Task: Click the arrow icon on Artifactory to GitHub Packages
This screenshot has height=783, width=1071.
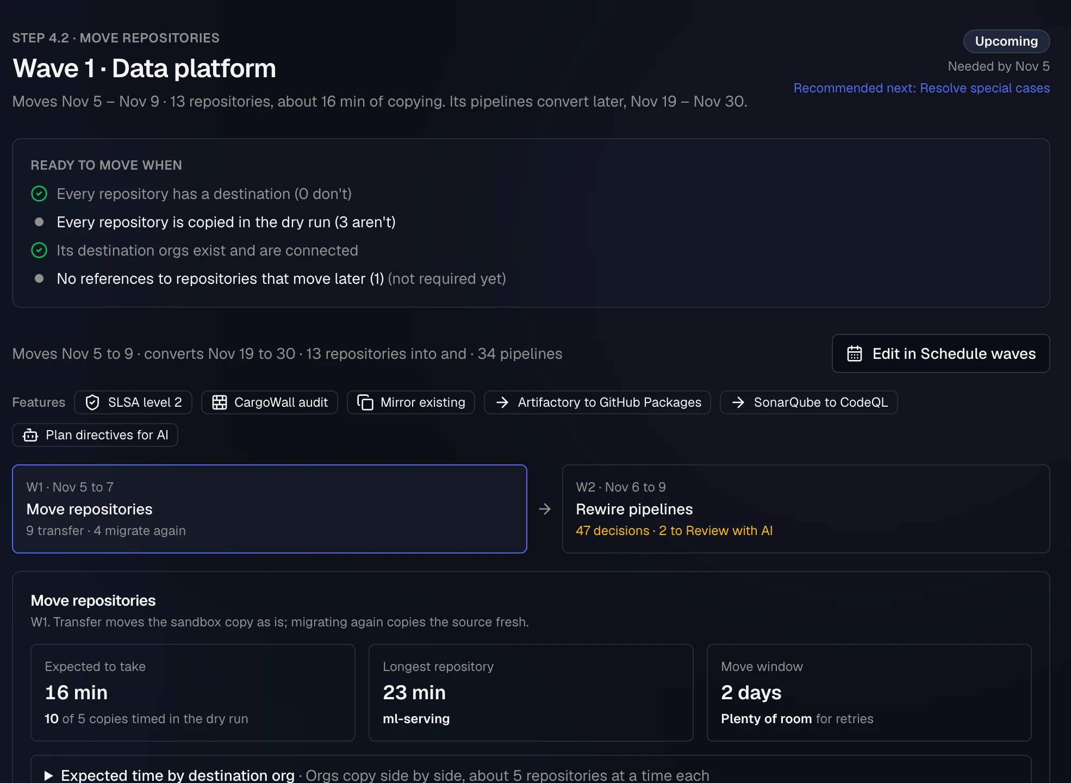Action: pyautogui.click(x=502, y=402)
